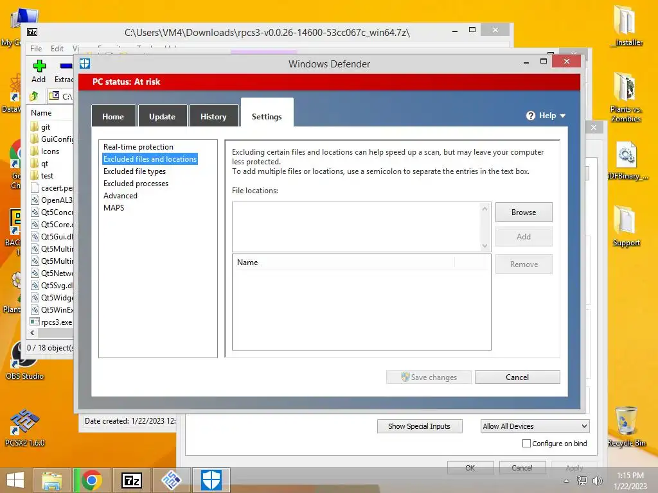Select the Icons folder in 7-Zip
The height and width of the screenshot is (493, 658).
point(49,151)
